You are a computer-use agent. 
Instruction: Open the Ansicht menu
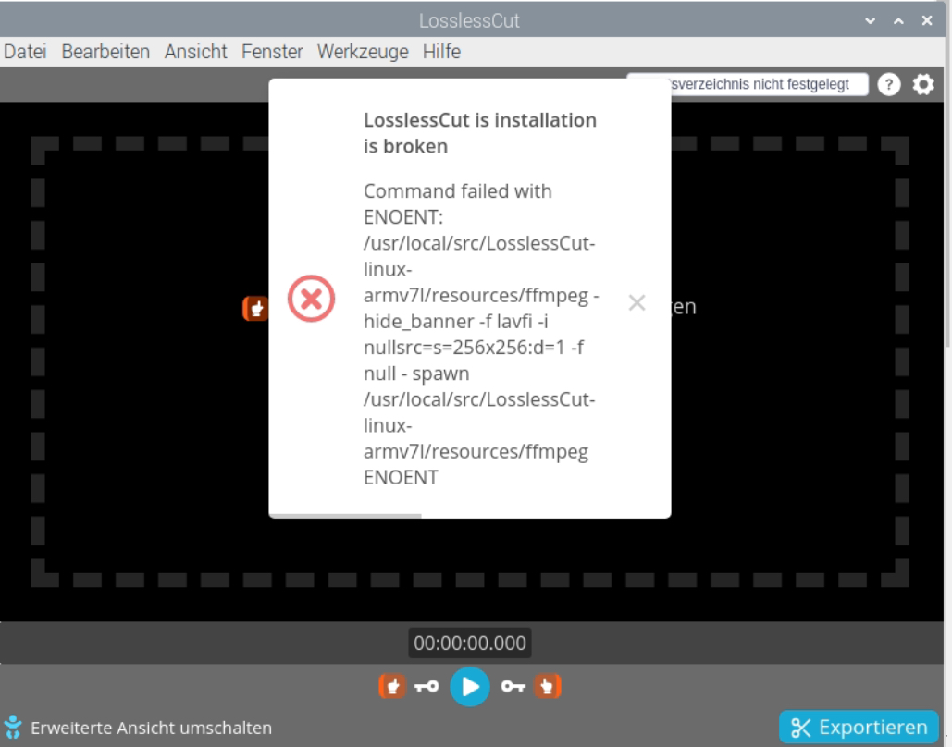pos(195,52)
